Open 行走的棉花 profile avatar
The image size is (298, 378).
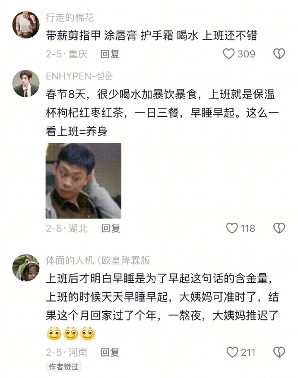coord(26,25)
